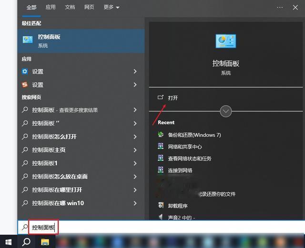Viewport: 305px width, 248px height.
Task: Click the Control Panel icon in best match
Action: coord(28,40)
